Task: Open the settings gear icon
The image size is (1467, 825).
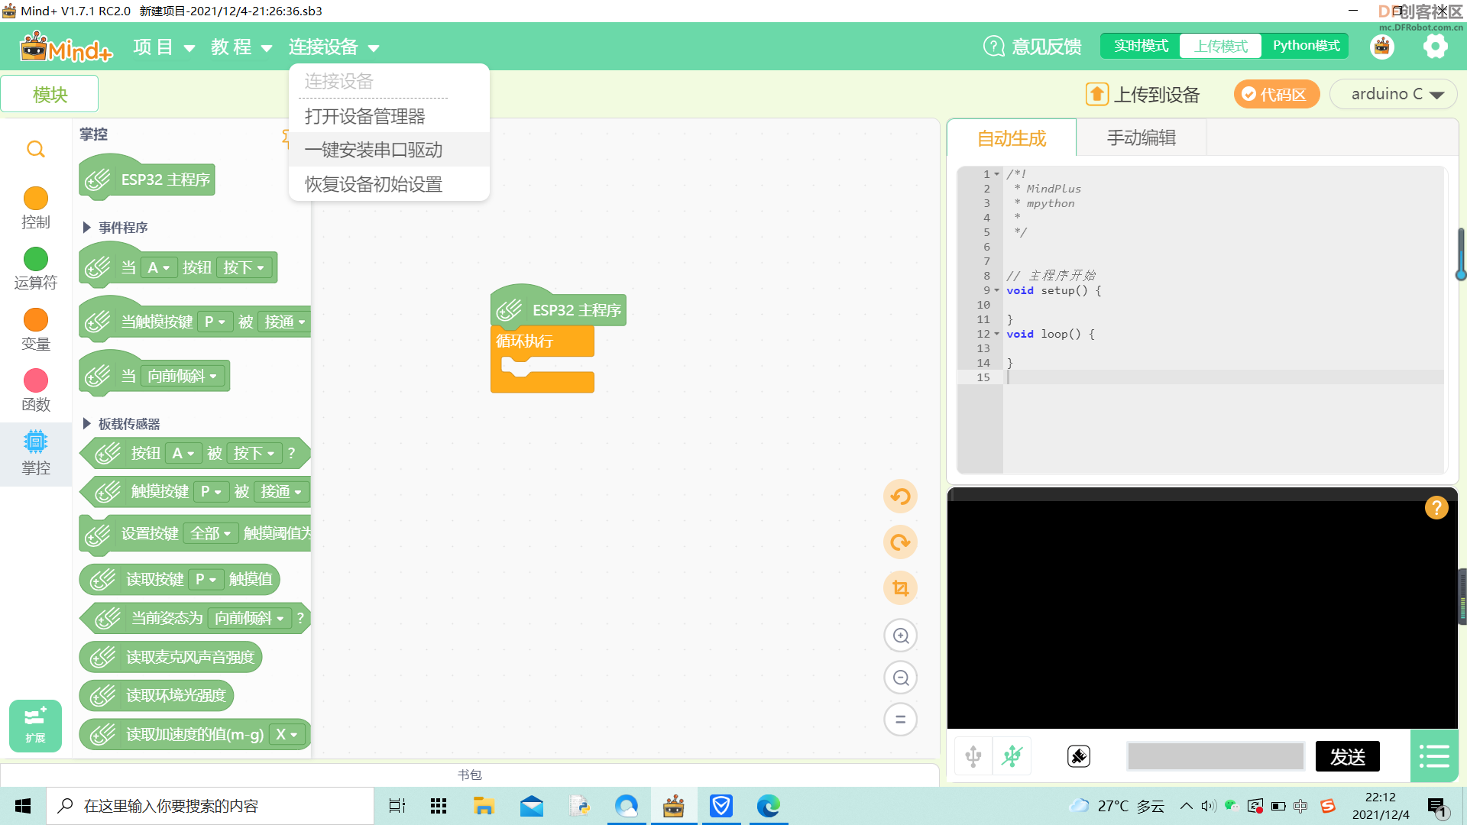Action: [1435, 47]
